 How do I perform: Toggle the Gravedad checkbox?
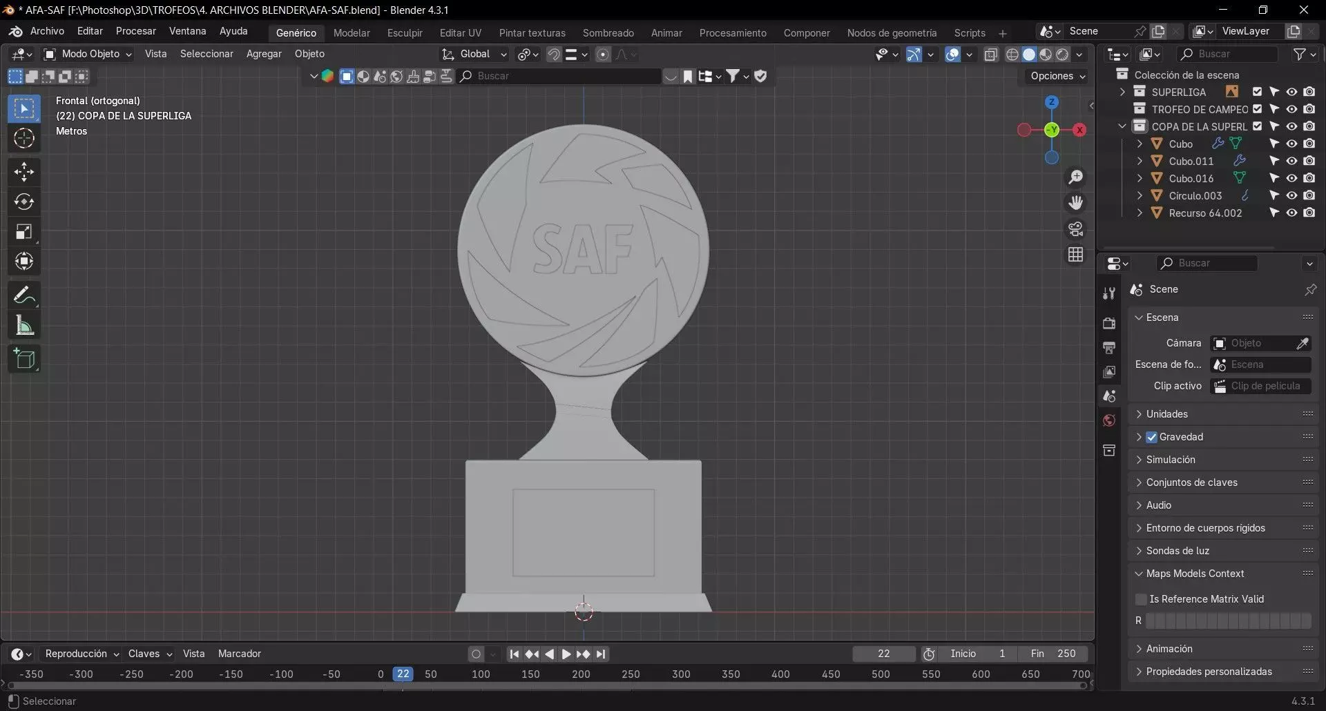point(1151,437)
